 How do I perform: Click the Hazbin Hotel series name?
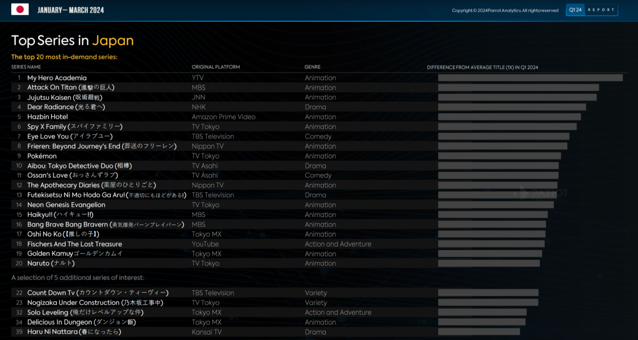click(47, 117)
